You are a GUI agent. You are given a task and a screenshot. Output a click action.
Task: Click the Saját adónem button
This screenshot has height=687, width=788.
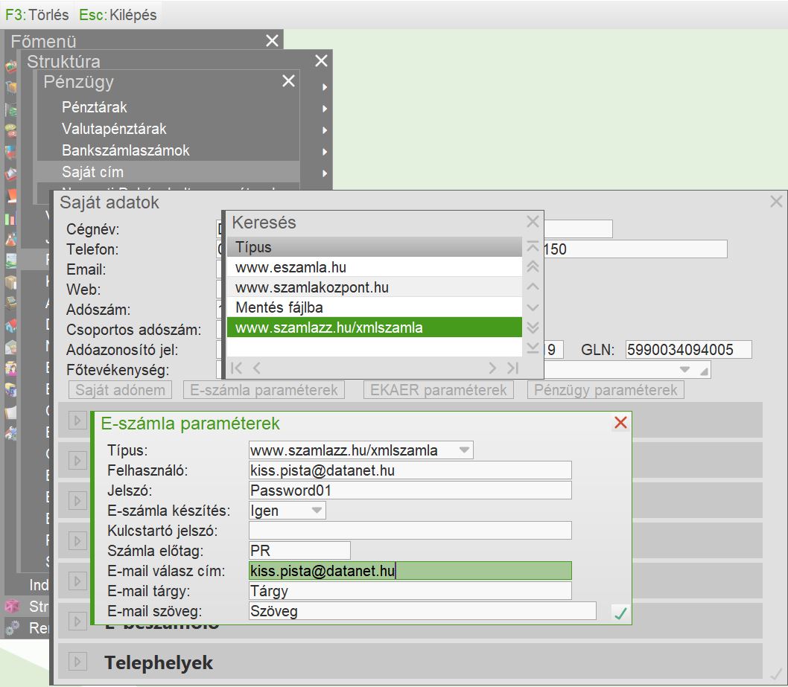(120, 390)
